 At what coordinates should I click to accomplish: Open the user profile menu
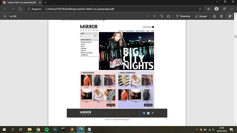[216, 9]
